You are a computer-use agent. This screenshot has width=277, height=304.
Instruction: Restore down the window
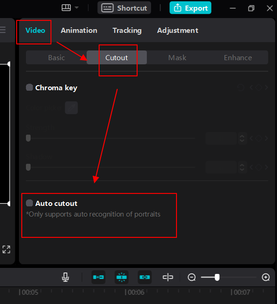coord(251,8)
